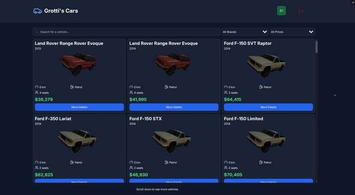This screenshot has width=355, height=195.
Task: Focus the Search for a vehicle field
Action: pyautogui.click(x=126, y=32)
